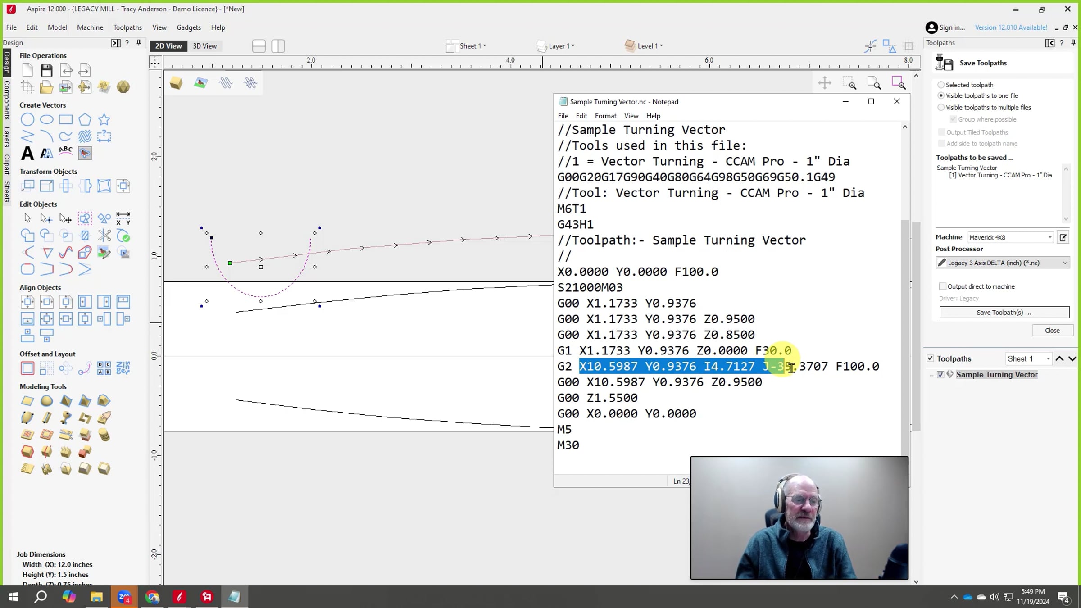Open the Maverick 4X8 machine dropdown
Screen dimensions: 1081x608
click(x=1050, y=237)
